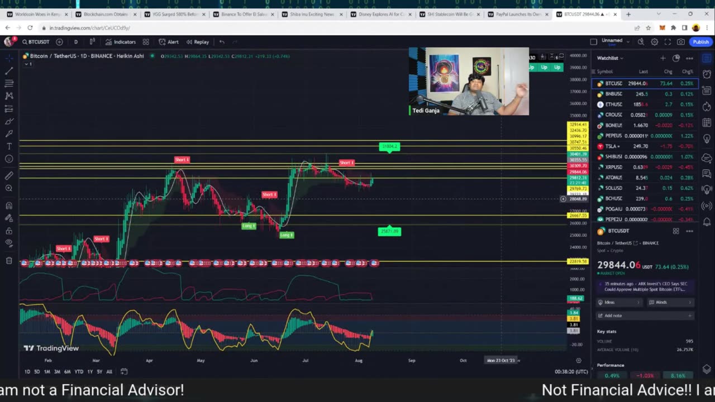Screen dimensions: 715x402
Task: Open the notifications bell sidebar icon
Action: pyautogui.click(x=707, y=222)
